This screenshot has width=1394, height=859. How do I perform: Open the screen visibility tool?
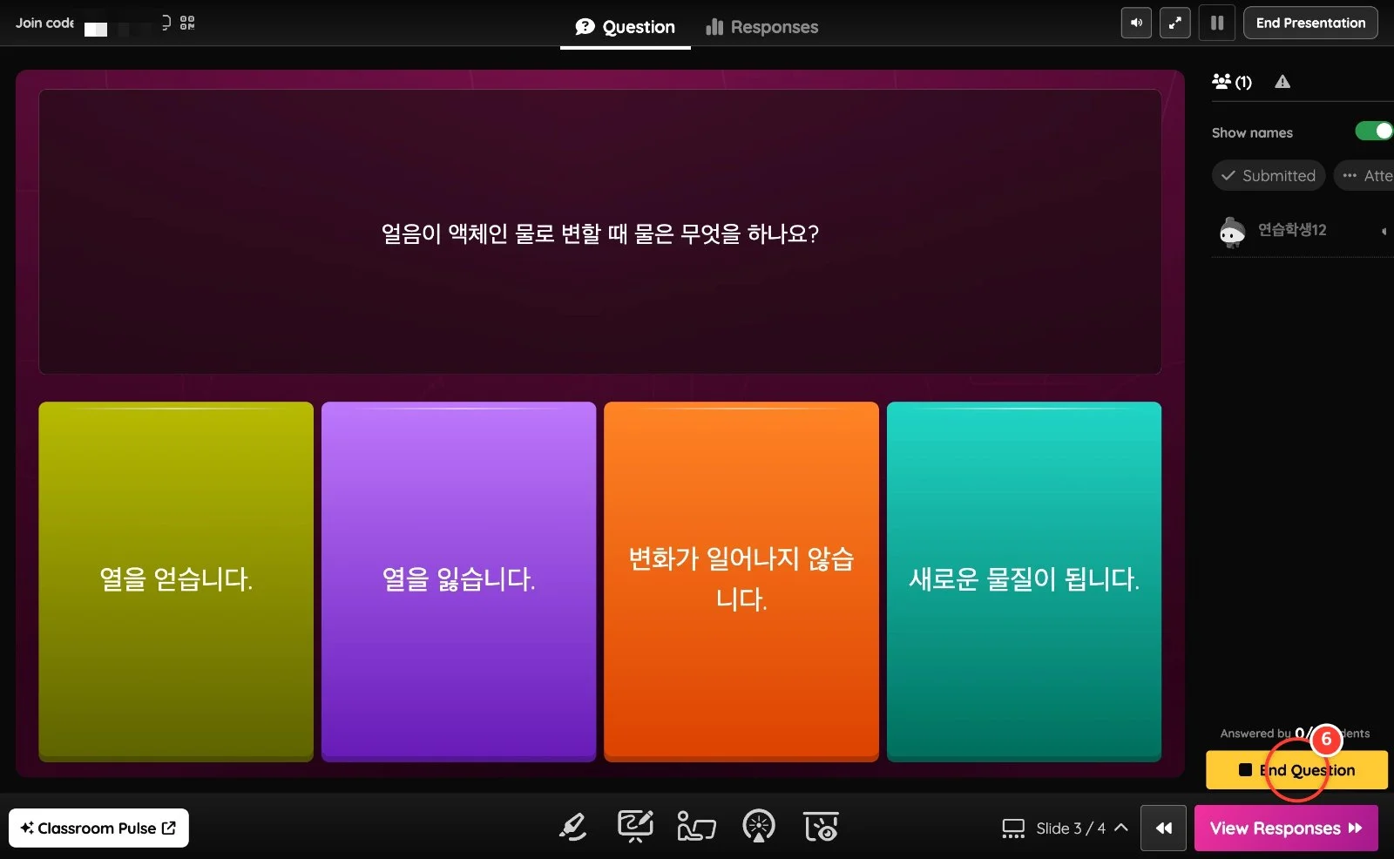coord(821,826)
